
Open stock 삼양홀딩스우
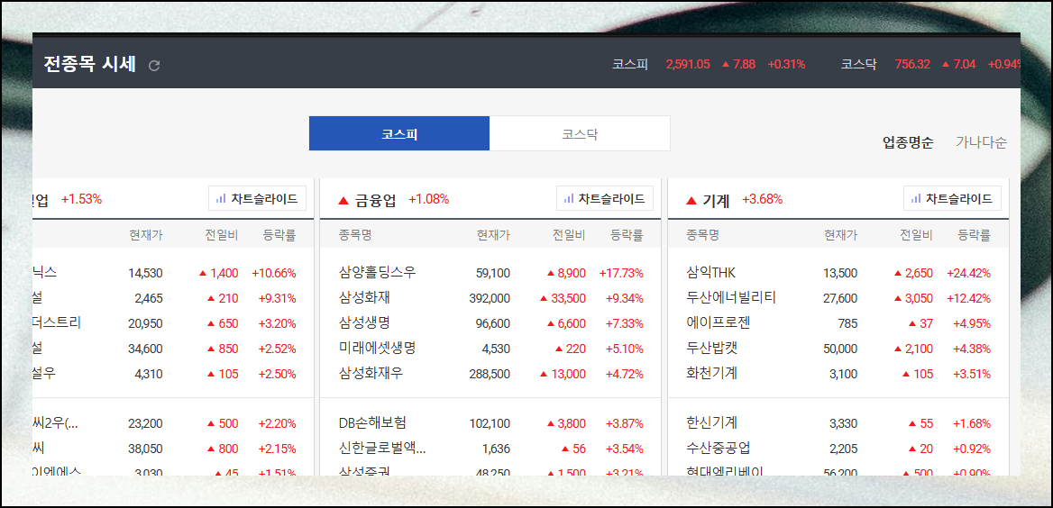tap(378, 273)
